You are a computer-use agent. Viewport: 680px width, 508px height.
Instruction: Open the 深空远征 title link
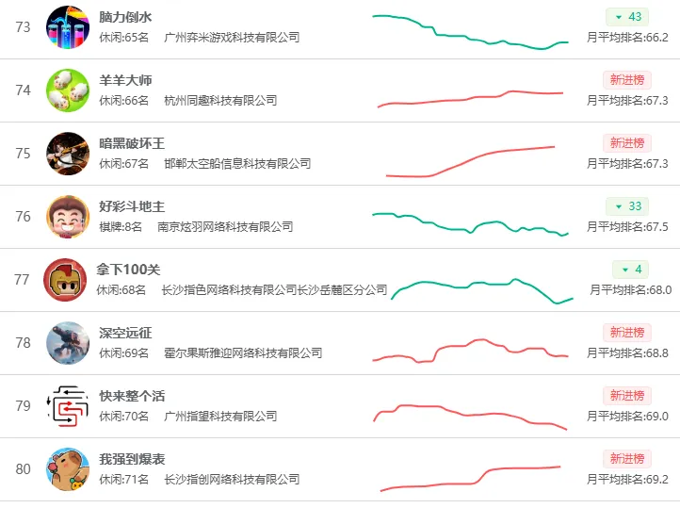125,333
